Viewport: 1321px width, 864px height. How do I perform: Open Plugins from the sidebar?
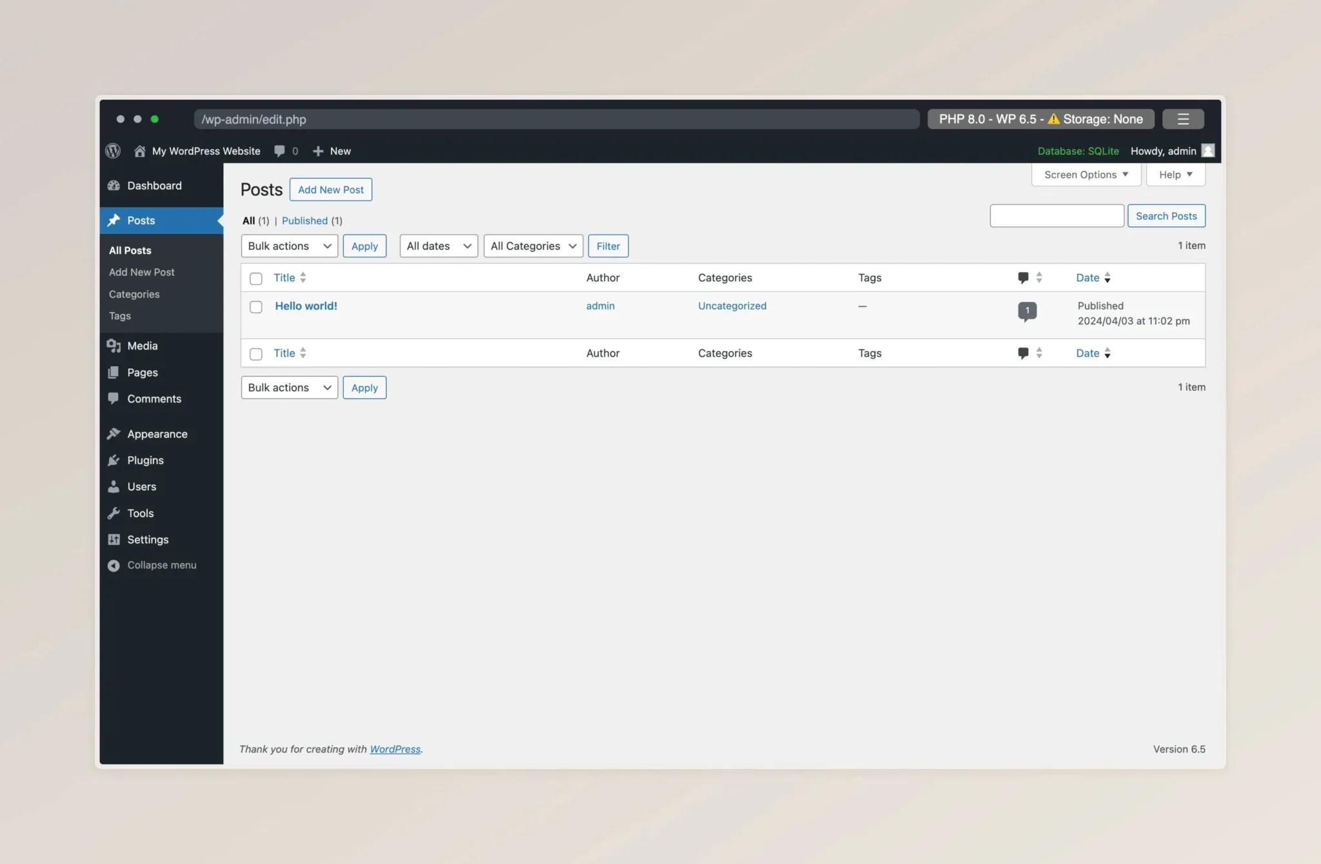coord(145,460)
